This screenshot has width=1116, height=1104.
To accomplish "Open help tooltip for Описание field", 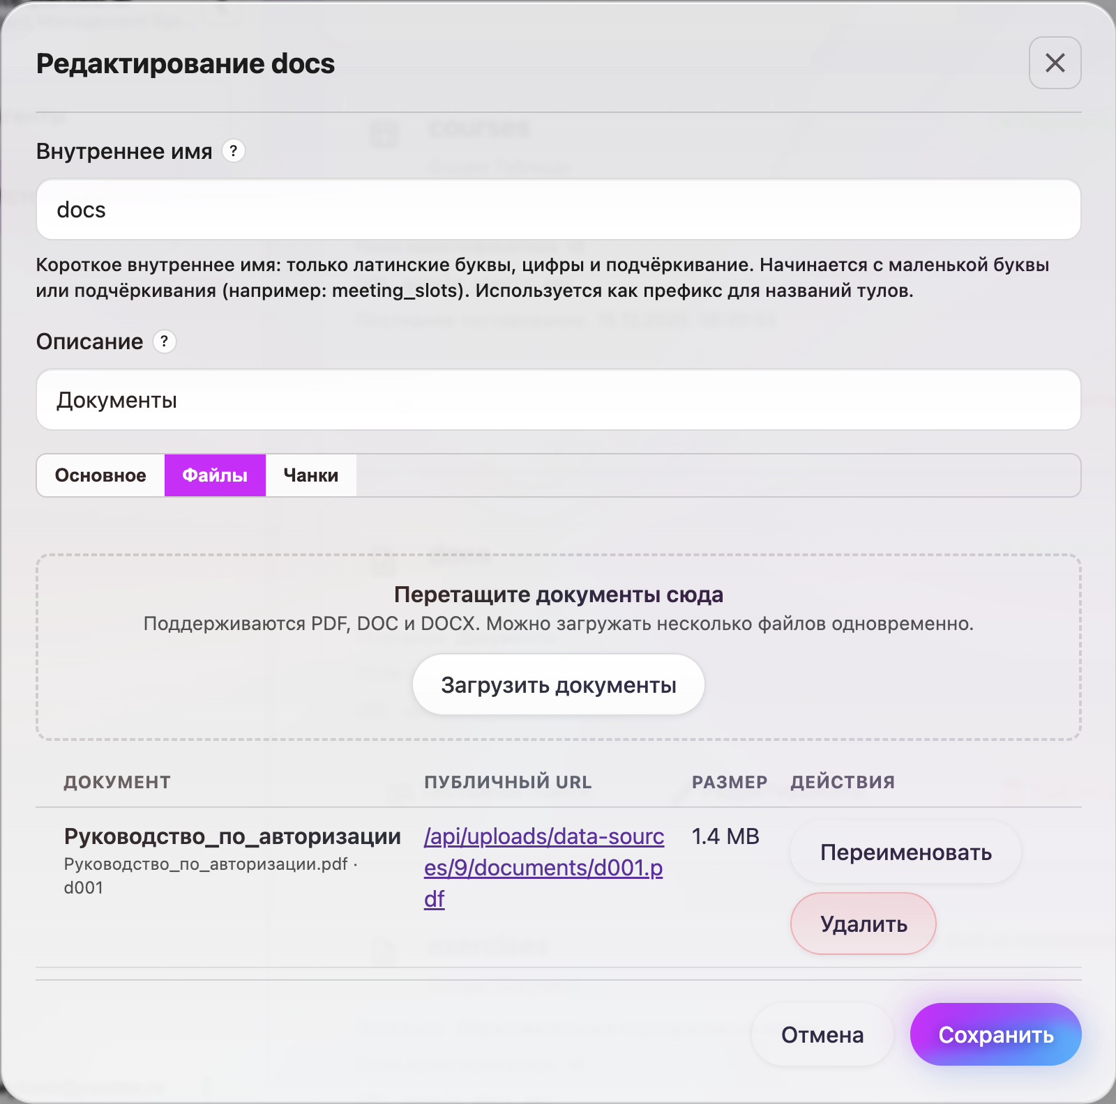I will (x=164, y=342).
